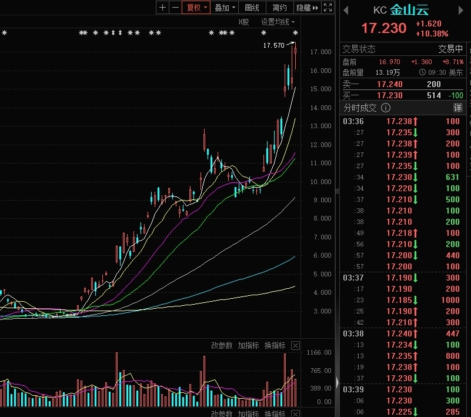The image size is (471, 417).
Task: Toggle the H股 display option
Action: pos(243,22)
